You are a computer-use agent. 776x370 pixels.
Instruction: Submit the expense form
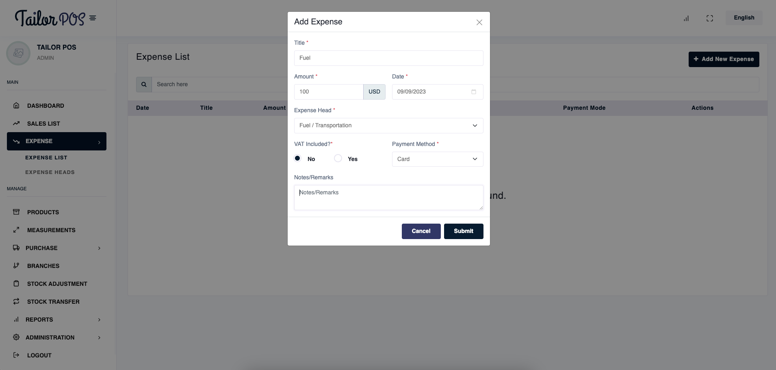(463, 231)
